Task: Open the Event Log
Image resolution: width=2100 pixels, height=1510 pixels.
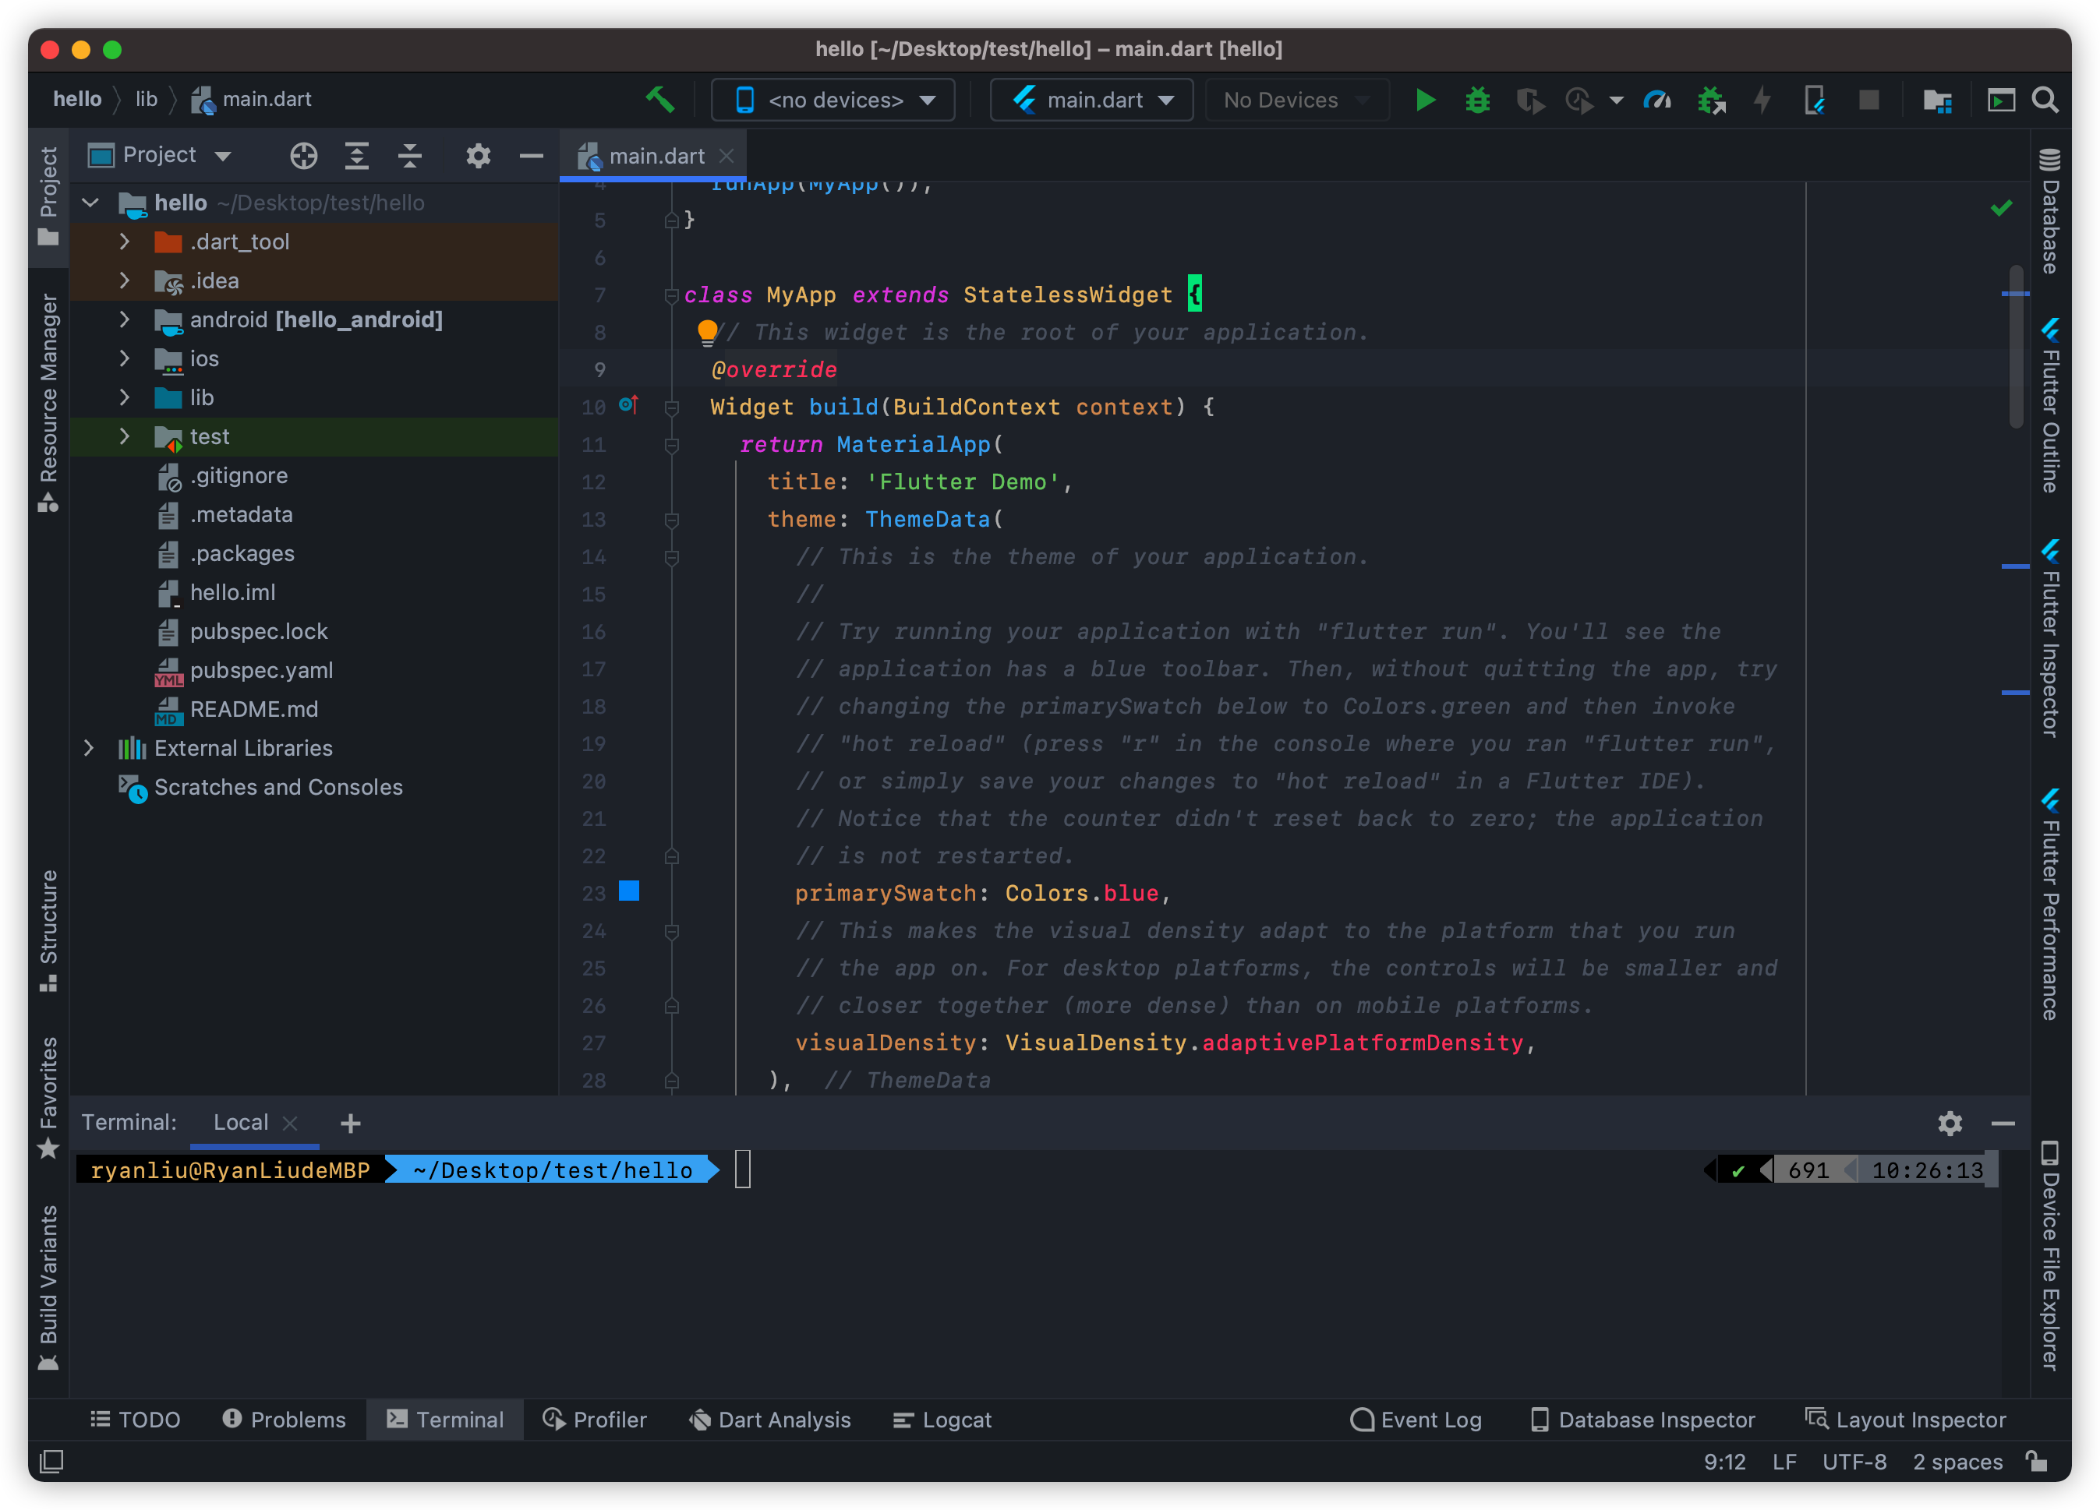Action: click(1416, 1420)
